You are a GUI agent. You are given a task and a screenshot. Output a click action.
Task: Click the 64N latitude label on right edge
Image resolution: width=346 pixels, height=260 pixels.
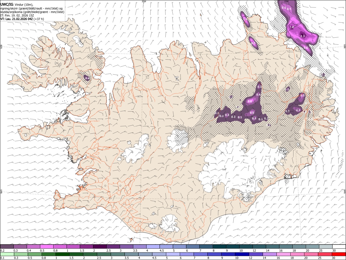click(344, 191)
